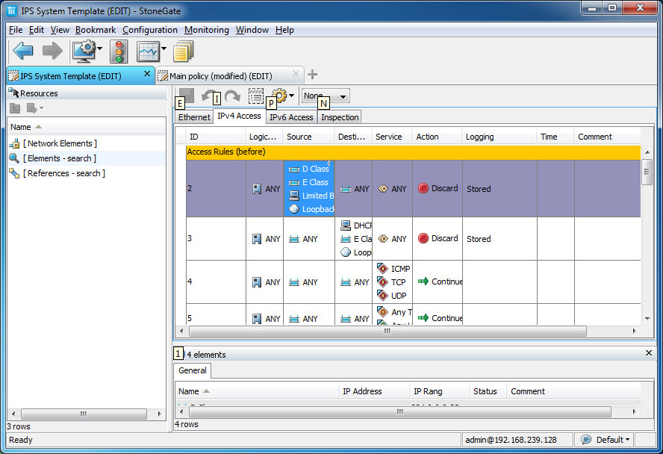This screenshot has width=663, height=454.
Task: Click the Save policy icon
Action: point(186,96)
